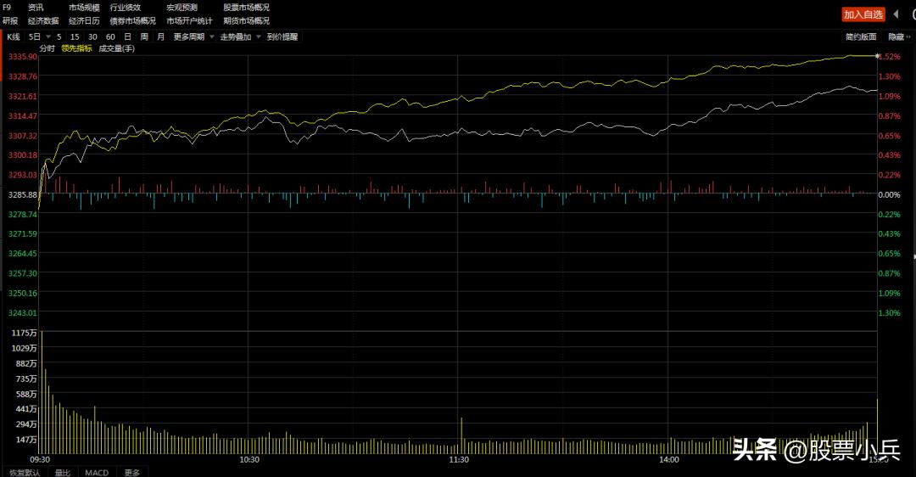This screenshot has height=477, width=916.
Task: Click the 分时 legend label
Action: (x=47, y=48)
